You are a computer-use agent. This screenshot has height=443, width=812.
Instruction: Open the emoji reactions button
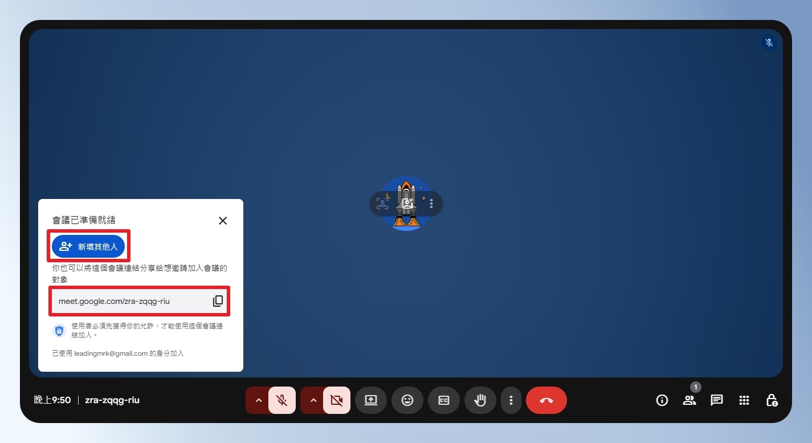[x=407, y=400]
